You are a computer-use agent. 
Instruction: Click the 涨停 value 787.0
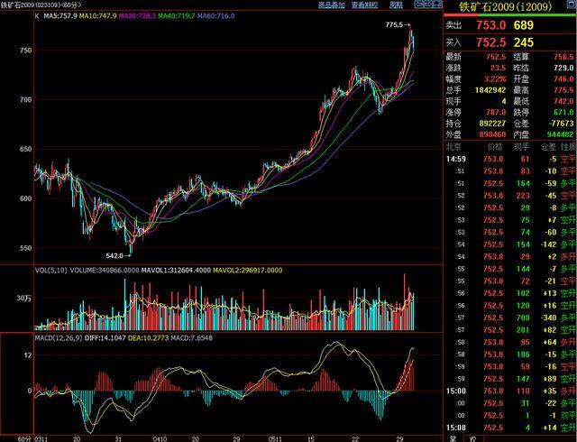tap(496, 112)
